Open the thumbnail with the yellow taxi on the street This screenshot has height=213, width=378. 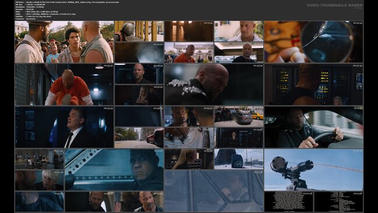point(239,117)
